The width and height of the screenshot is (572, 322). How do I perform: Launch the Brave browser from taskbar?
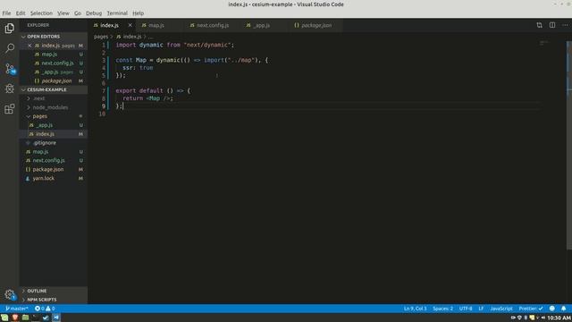pyautogui.click(x=15, y=318)
